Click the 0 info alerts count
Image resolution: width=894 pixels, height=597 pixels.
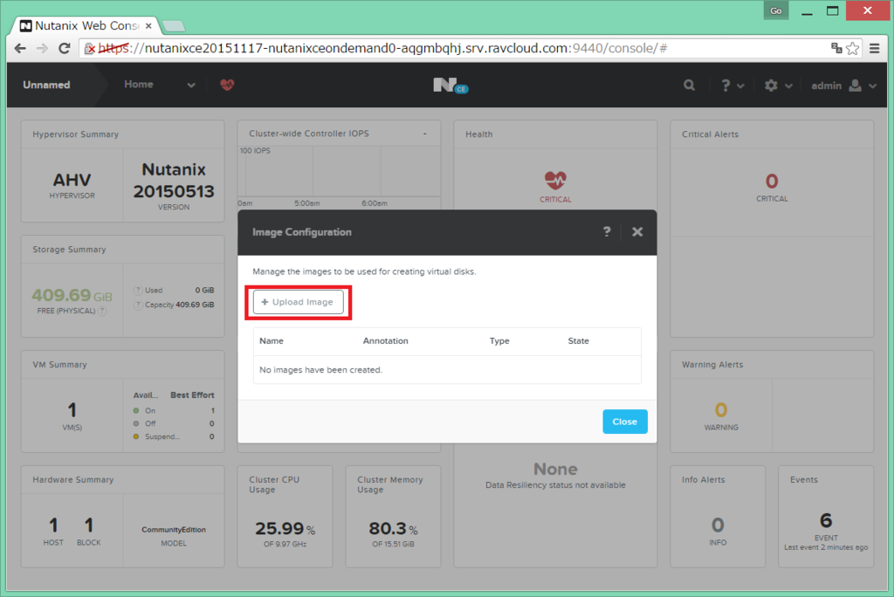tap(718, 525)
